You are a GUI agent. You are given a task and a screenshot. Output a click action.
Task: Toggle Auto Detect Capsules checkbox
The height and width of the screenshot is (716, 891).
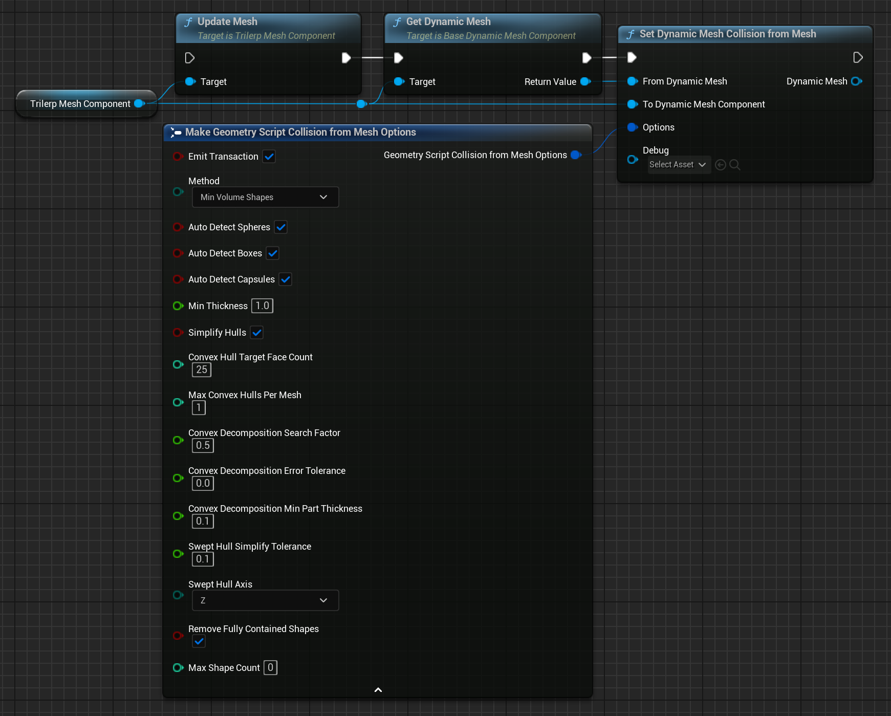point(286,279)
